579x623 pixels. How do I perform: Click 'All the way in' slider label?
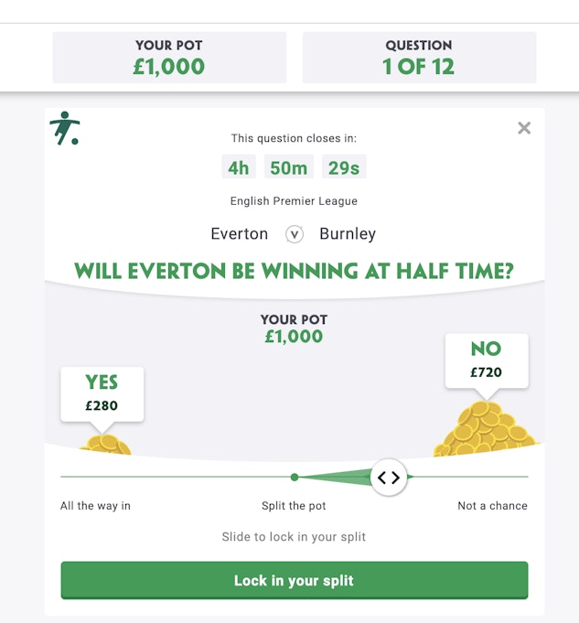[95, 506]
